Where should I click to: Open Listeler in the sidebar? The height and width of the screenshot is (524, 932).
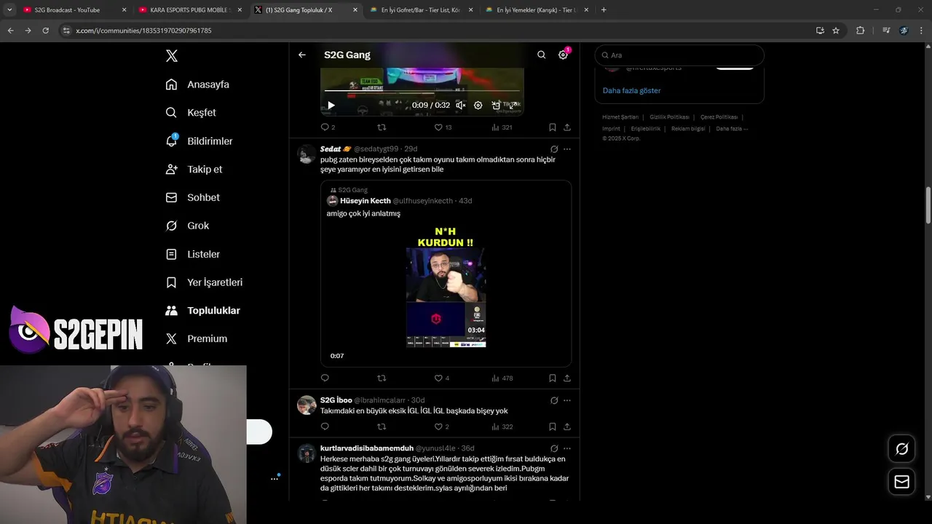tap(192, 254)
